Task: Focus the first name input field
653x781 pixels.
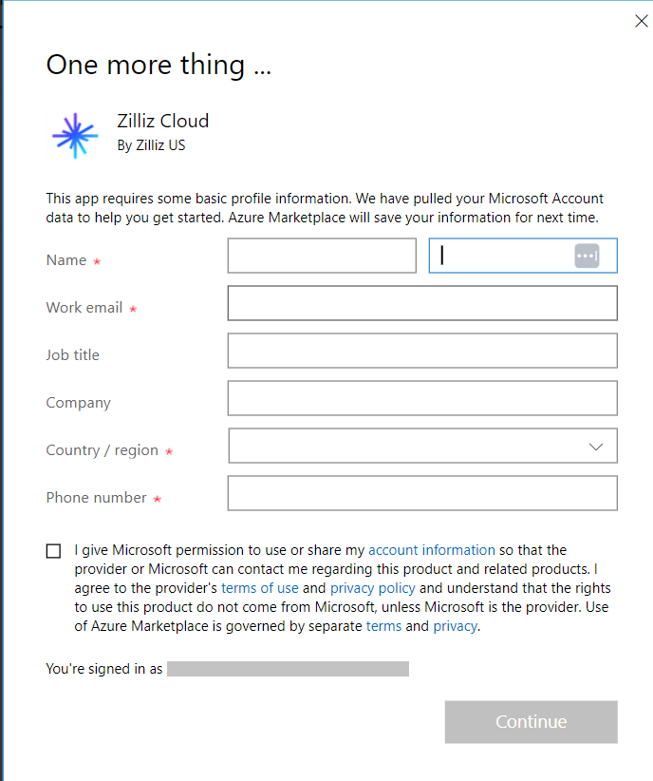Action: tap(322, 256)
